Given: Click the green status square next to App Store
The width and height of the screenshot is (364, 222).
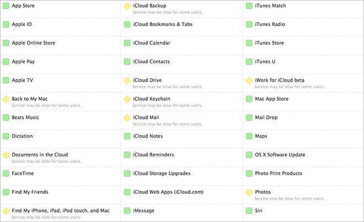Looking at the screenshot, I should (6, 6).
